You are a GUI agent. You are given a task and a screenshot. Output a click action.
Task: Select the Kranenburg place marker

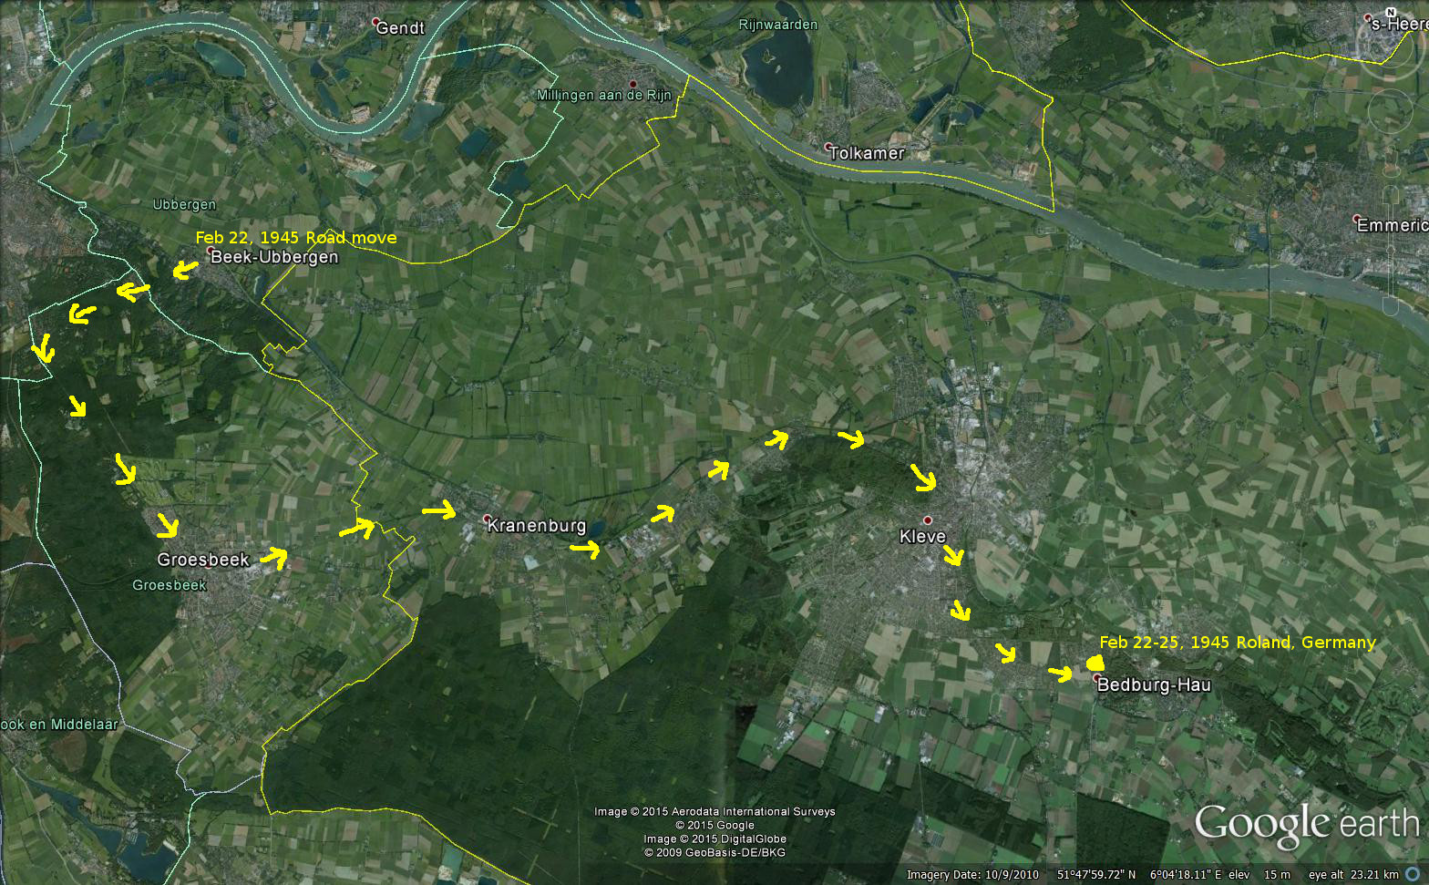click(487, 519)
